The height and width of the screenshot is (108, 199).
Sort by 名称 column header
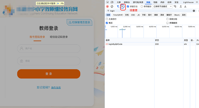(129, 40)
